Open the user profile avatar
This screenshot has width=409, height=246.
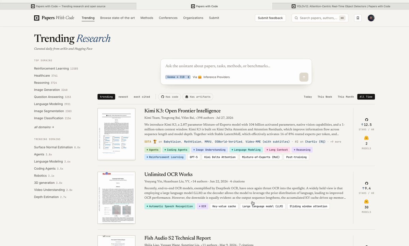coord(371,18)
